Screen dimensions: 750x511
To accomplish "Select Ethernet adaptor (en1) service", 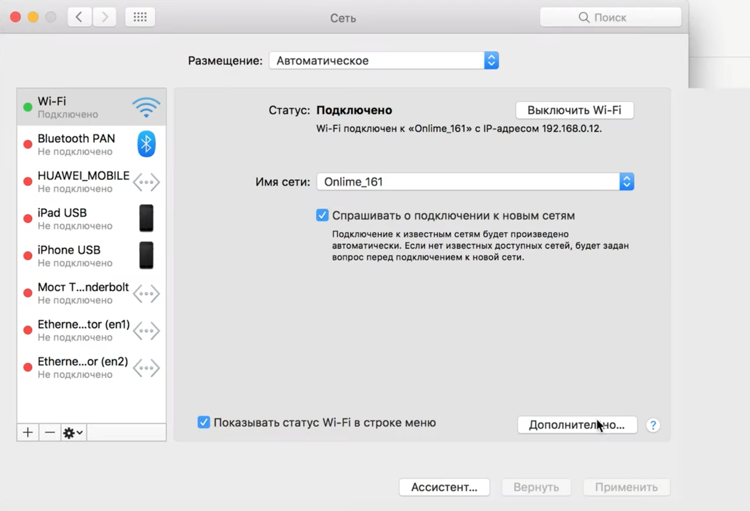I will tap(83, 330).
